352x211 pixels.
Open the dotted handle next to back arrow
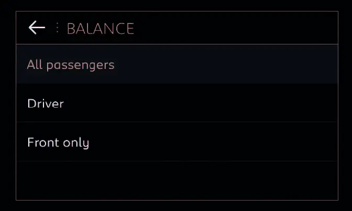(57, 28)
